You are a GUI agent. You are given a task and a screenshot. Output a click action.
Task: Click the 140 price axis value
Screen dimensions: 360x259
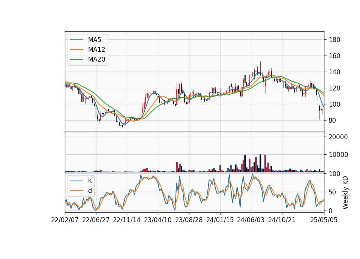(334, 72)
